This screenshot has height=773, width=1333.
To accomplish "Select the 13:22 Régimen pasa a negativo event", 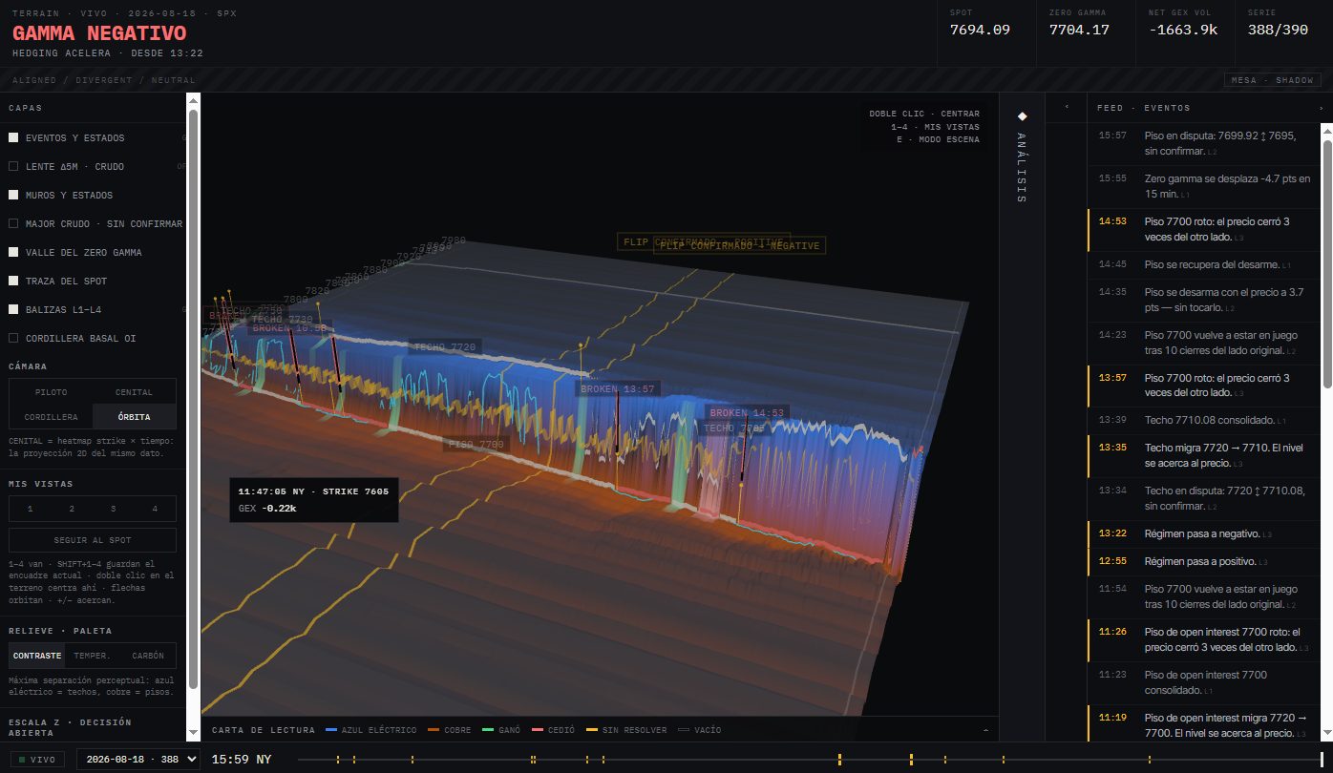I will (1203, 533).
